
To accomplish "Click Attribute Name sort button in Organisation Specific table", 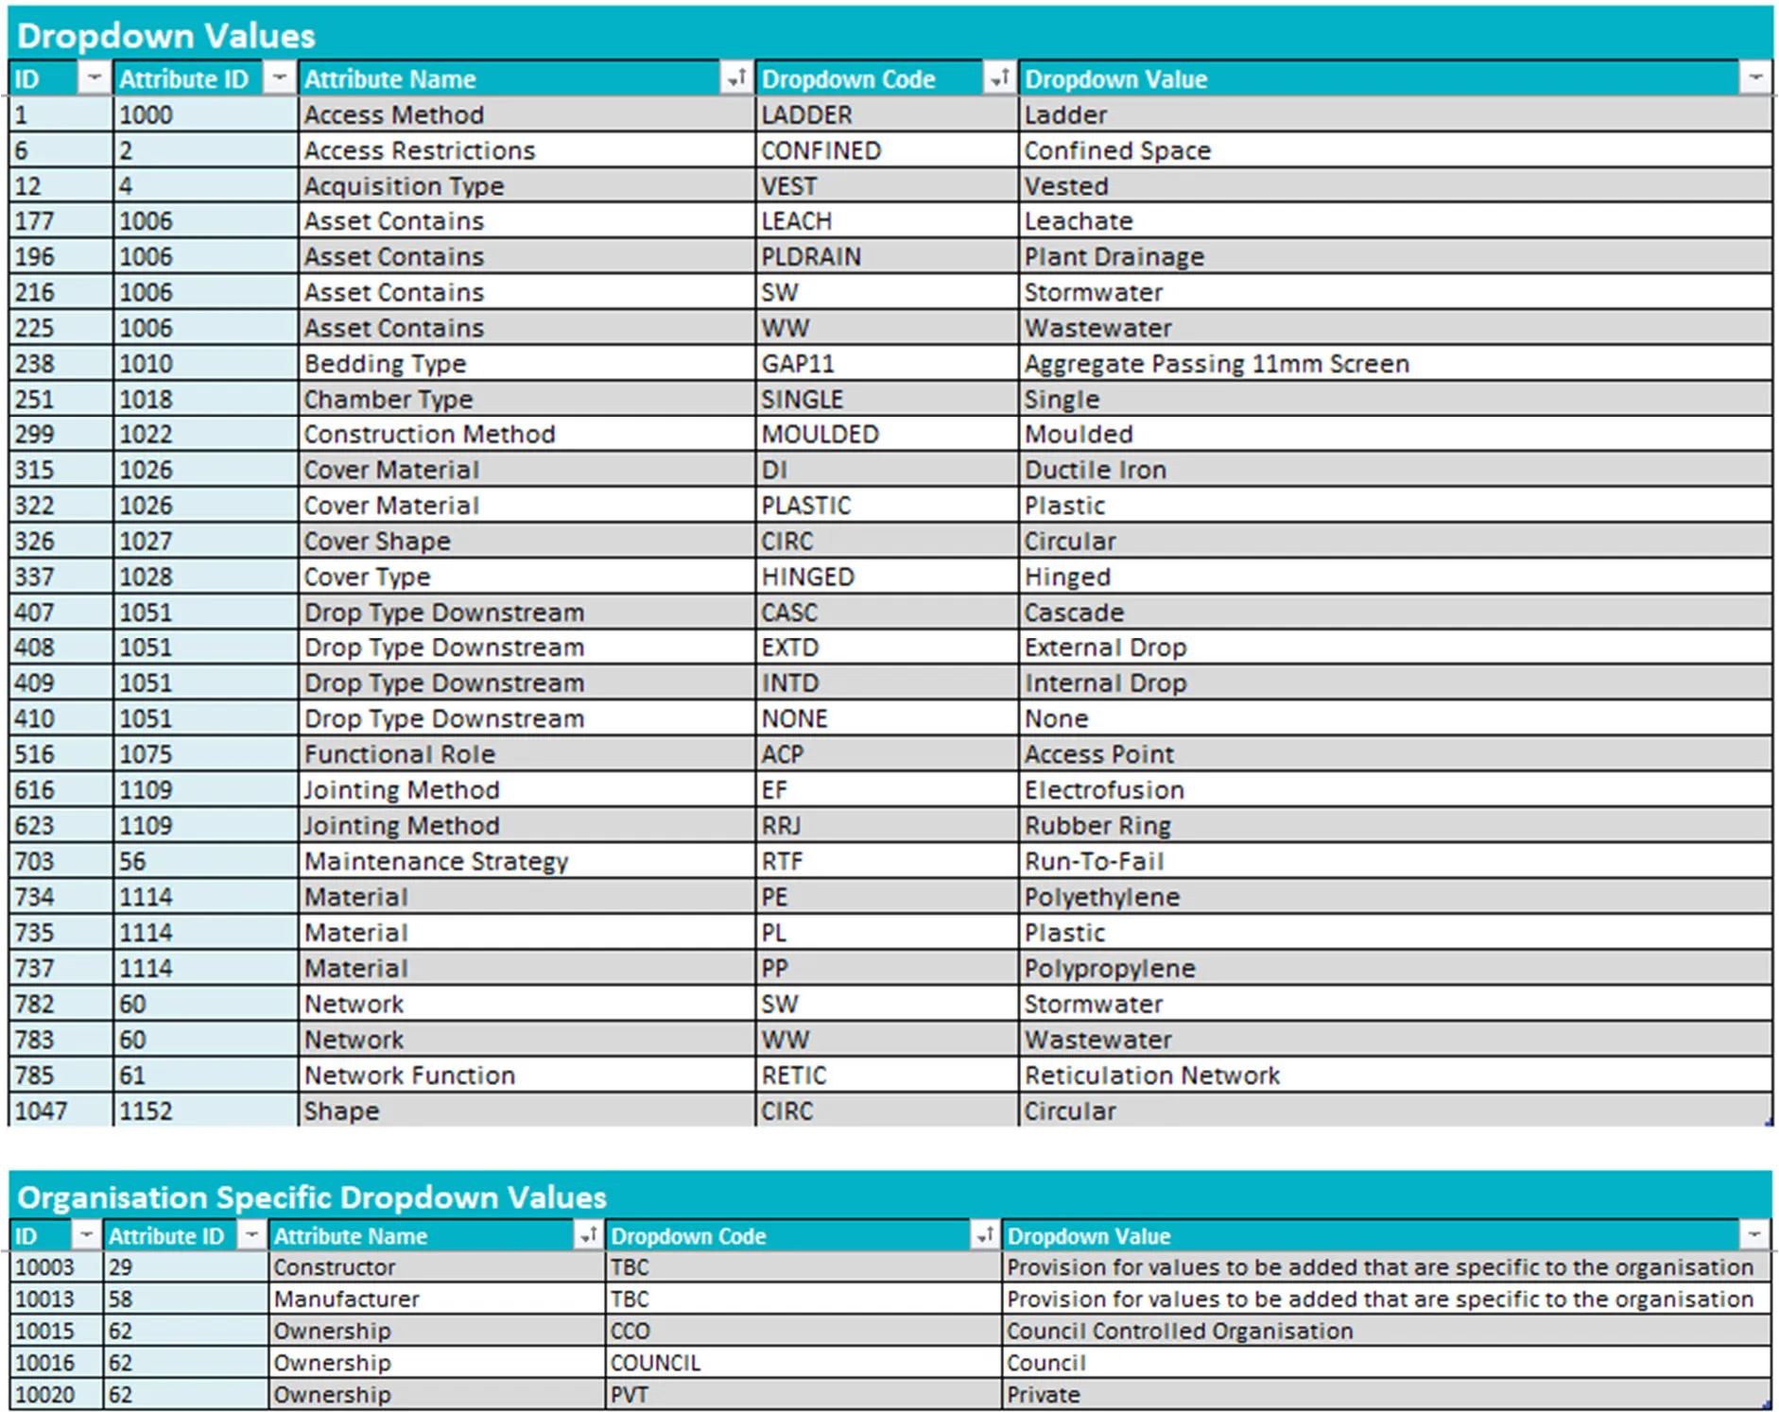I will (587, 1235).
